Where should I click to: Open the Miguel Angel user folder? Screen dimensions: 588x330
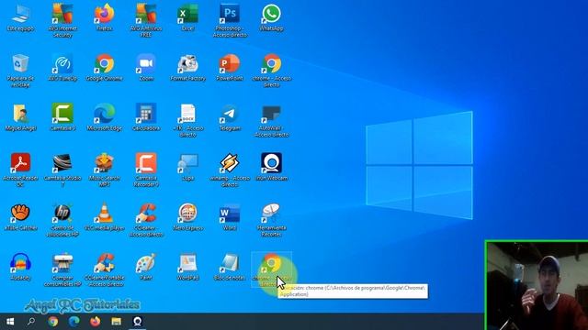(20, 117)
